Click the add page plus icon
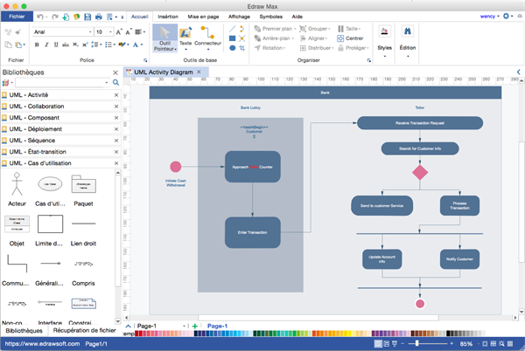Screen dimensions: 525x351 point(195,326)
